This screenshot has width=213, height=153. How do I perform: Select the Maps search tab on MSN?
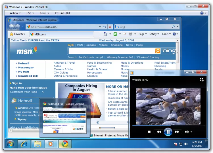pyautogui.click(x=139, y=45)
